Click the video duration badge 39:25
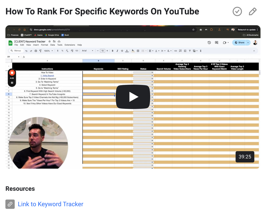The width and height of the screenshot is (267, 213). pyautogui.click(x=245, y=157)
